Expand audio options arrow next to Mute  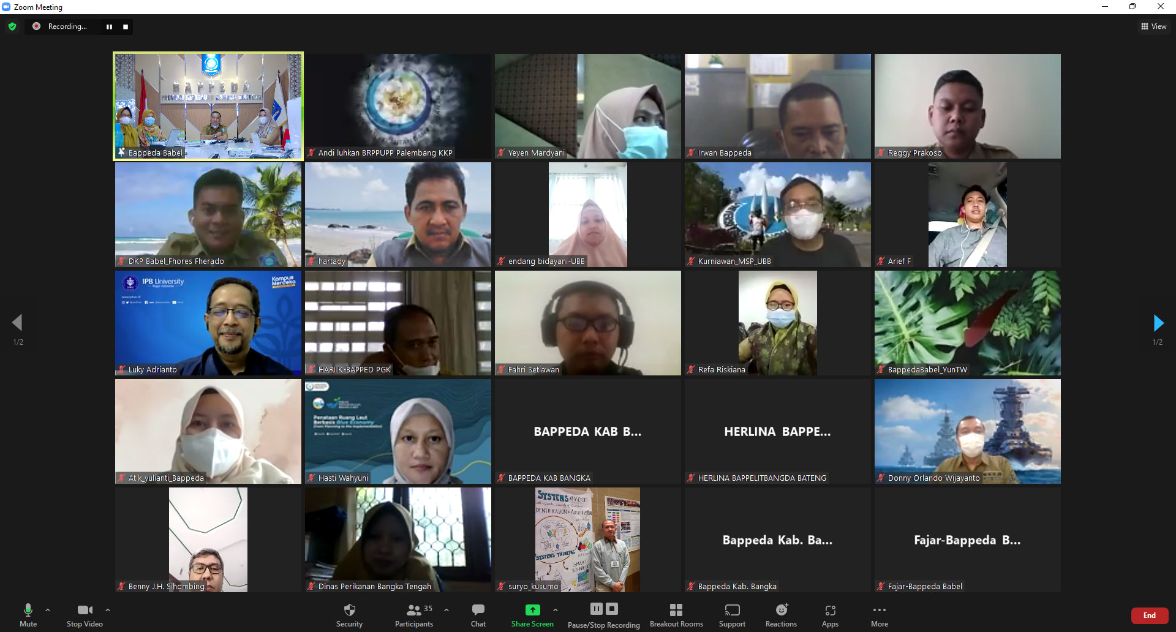point(48,610)
